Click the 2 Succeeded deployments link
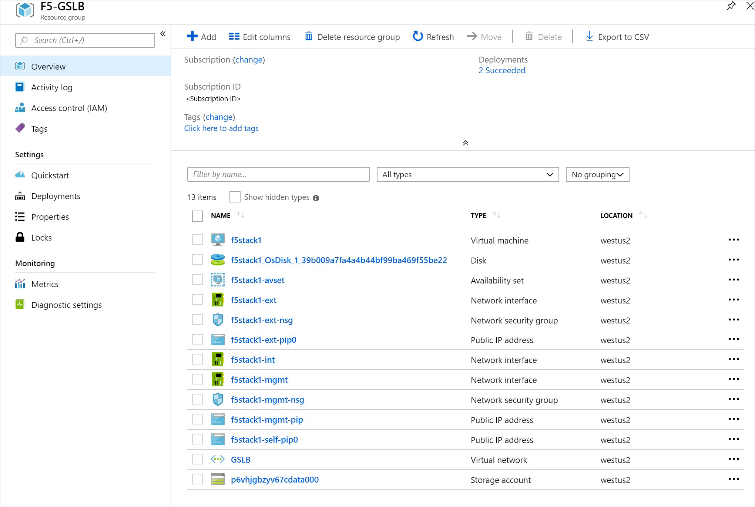 pyautogui.click(x=501, y=70)
